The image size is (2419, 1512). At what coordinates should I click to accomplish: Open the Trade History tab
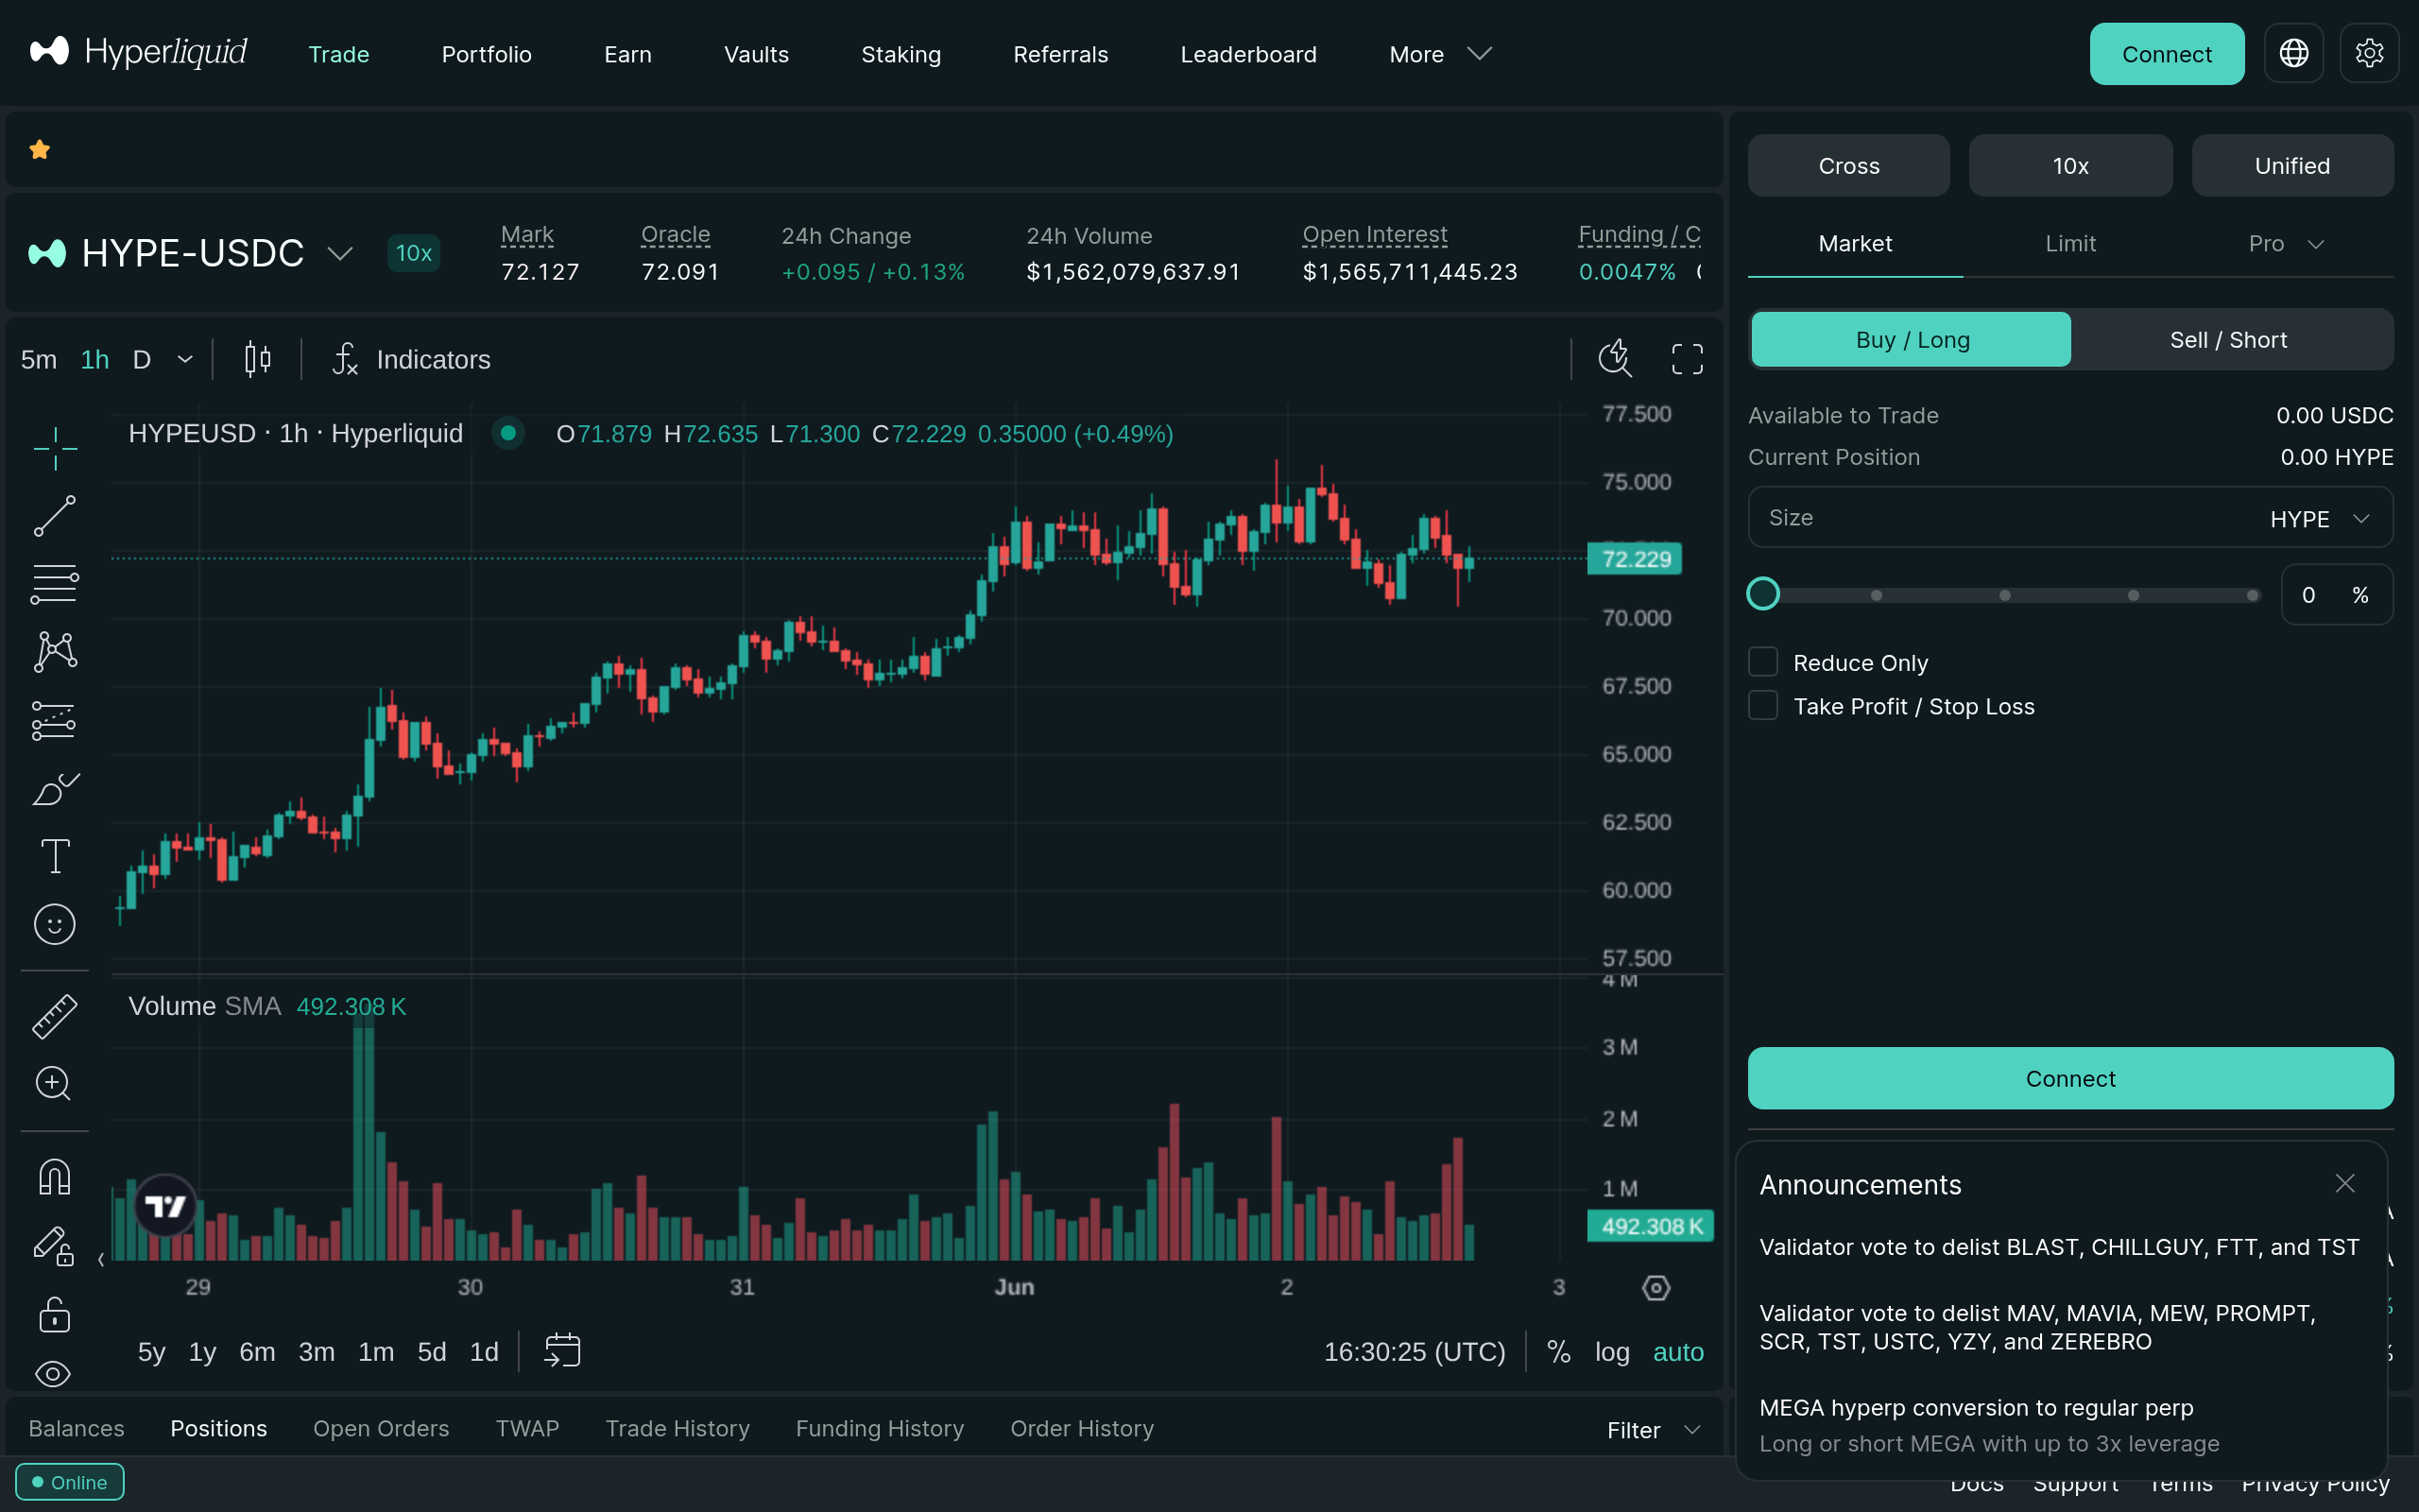677,1428
